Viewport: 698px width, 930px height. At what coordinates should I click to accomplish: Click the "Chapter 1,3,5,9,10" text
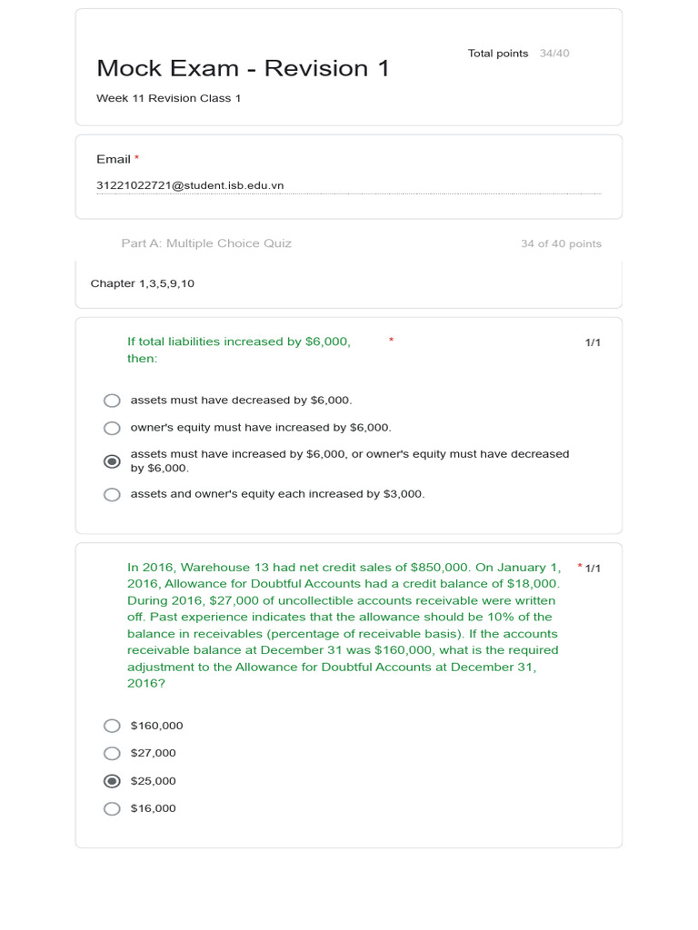[142, 283]
